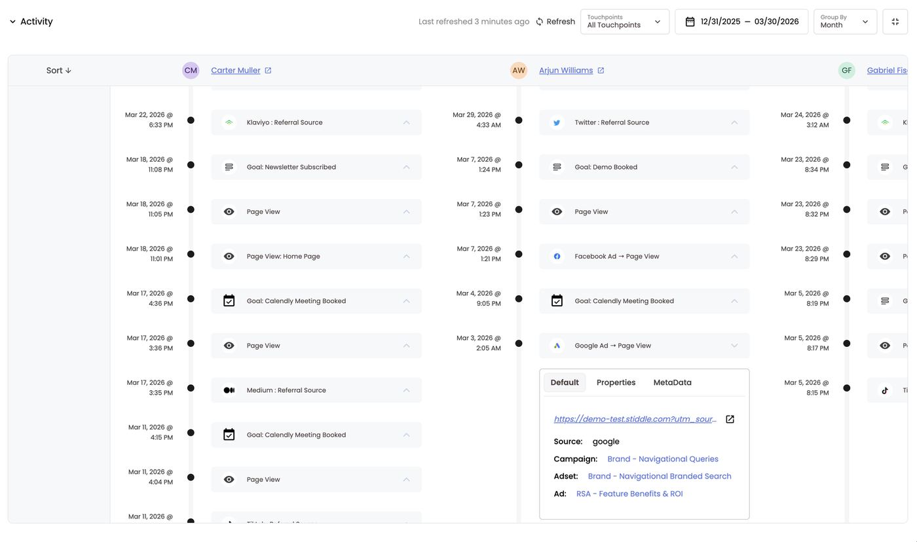The height and width of the screenshot is (542, 917).
Task: Open Arjun Williams' contact link
Action: pyautogui.click(x=566, y=71)
